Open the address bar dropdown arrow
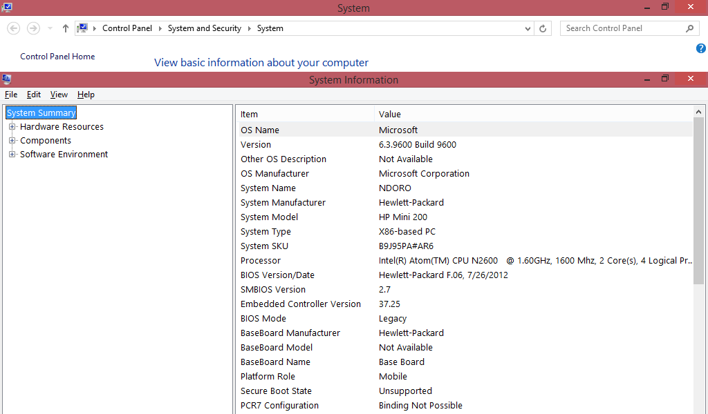This screenshot has width=708, height=414. 528,28
